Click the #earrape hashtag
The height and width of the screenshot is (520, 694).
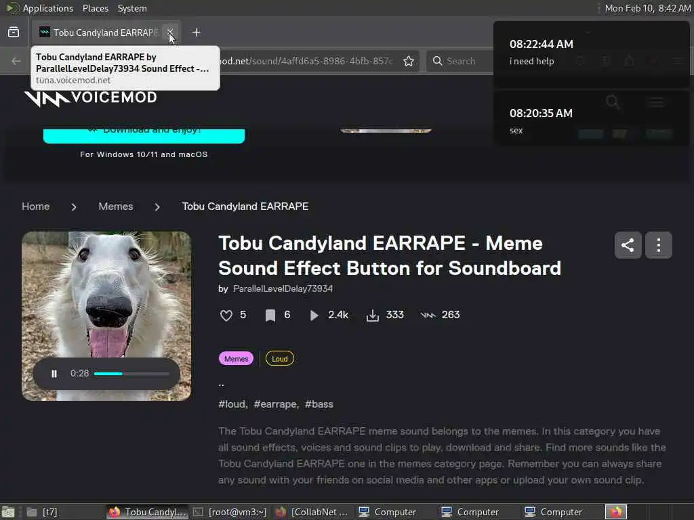(275, 404)
